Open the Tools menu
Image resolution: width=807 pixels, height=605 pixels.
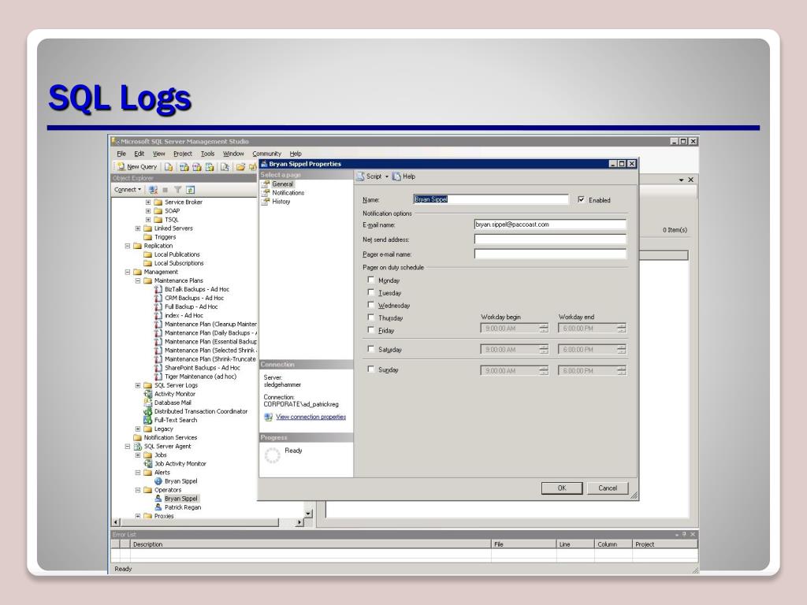click(207, 154)
